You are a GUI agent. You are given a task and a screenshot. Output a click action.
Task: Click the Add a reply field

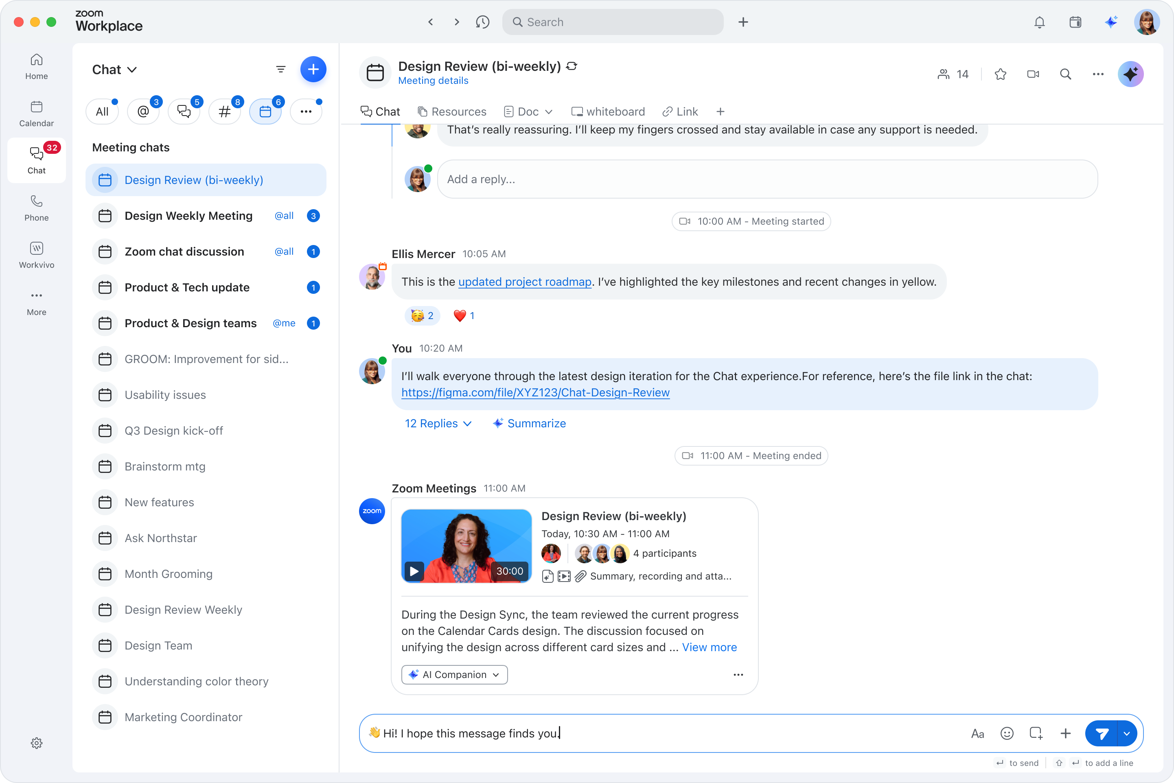767,179
